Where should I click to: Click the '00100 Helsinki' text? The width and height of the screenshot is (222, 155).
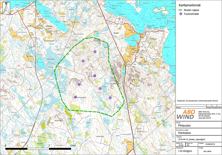204,116
